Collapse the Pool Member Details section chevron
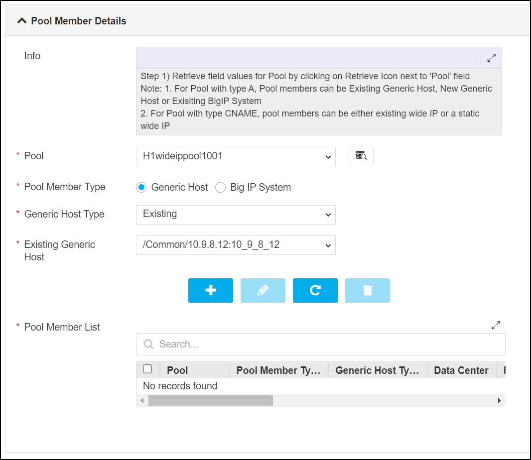The image size is (531, 460). click(x=22, y=21)
